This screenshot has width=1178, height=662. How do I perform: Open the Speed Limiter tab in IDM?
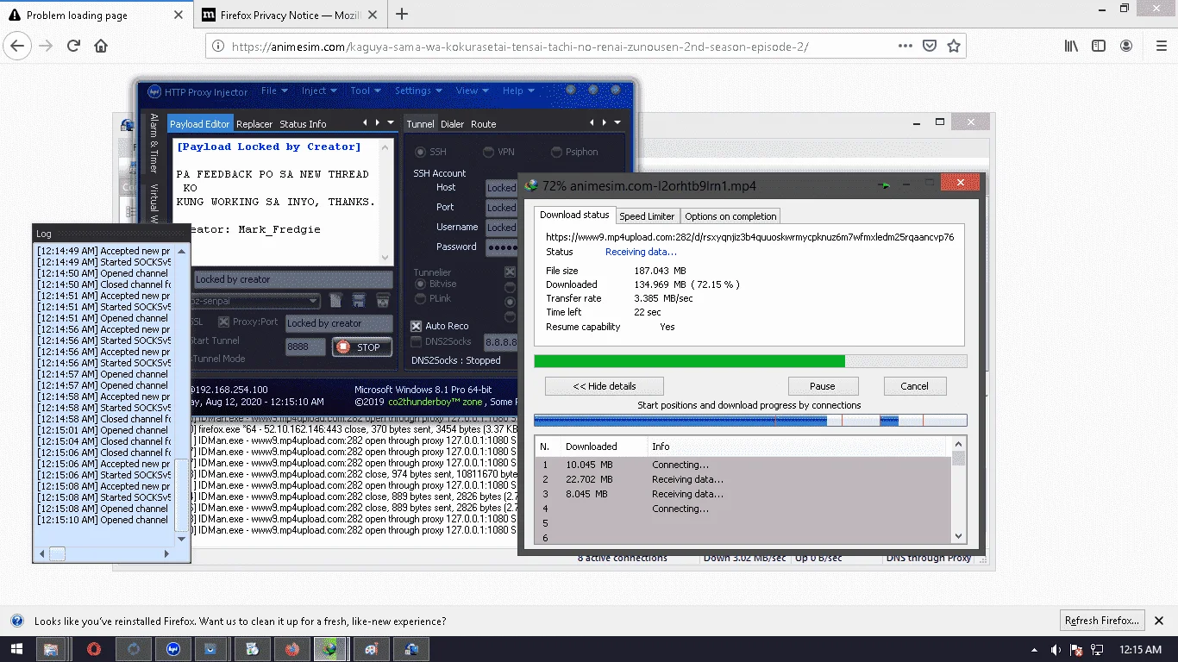647,216
